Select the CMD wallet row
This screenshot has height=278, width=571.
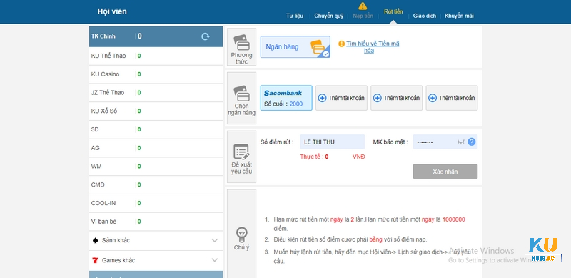(156, 184)
